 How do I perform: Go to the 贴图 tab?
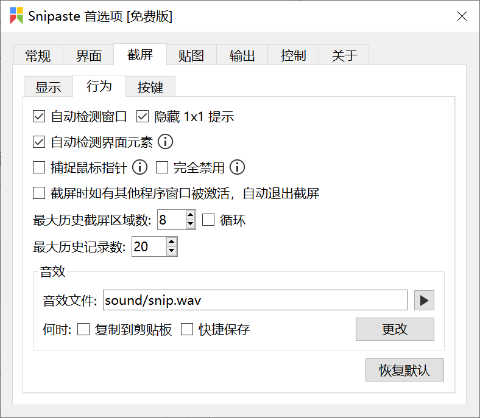pyautogui.click(x=191, y=55)
